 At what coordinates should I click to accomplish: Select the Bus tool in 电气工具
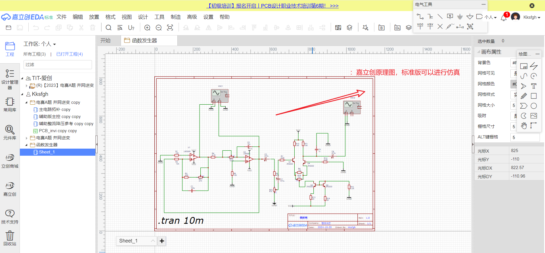pos(430,16)
